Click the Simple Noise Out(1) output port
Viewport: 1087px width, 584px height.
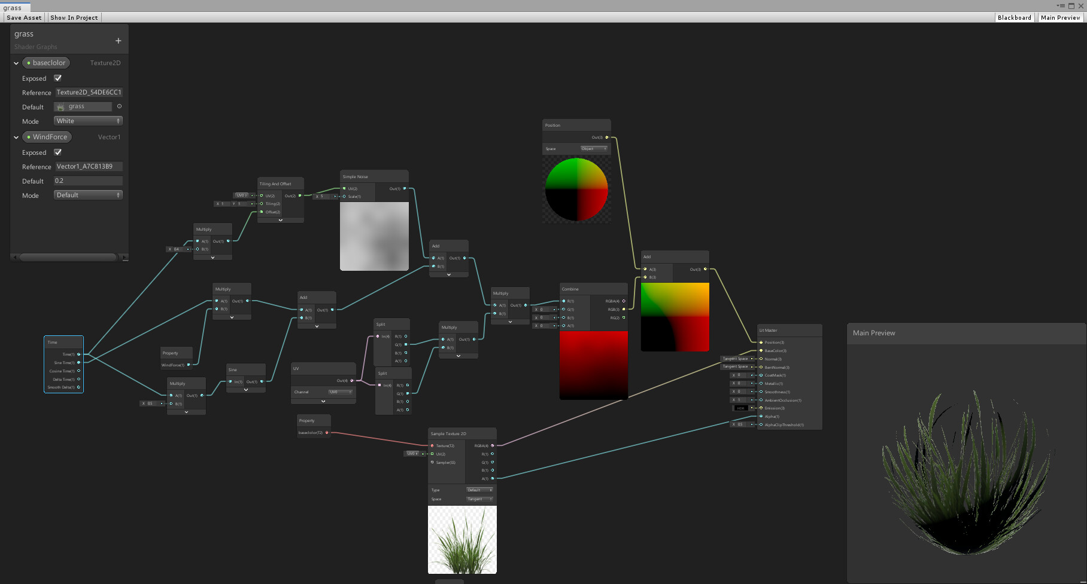point(405,188)
